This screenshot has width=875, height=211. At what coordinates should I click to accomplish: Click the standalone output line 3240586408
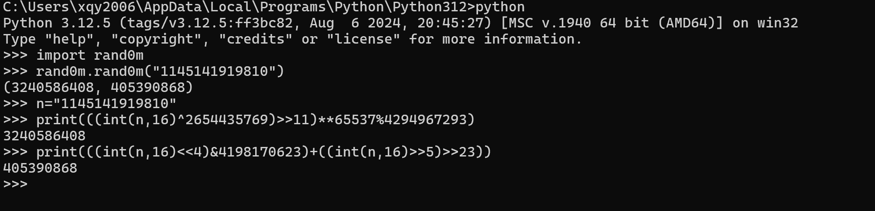(x=44, y=136)
